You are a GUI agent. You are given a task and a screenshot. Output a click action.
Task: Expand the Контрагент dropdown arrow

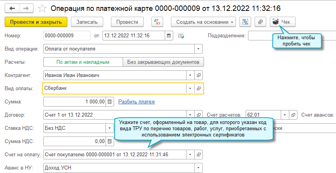(x=190, y=75)
